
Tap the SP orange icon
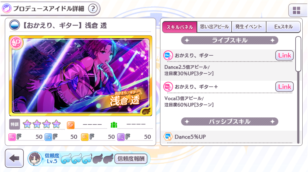click(71, 125)
